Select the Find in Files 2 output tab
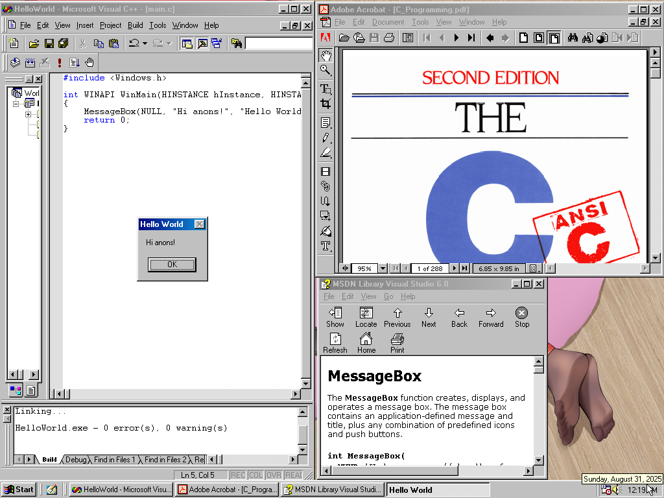The width and height of the screenshot is (664, 498). (165, 460)
